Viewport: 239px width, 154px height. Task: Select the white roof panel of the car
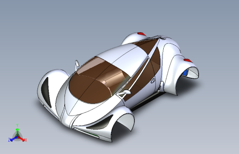[122, 57]
